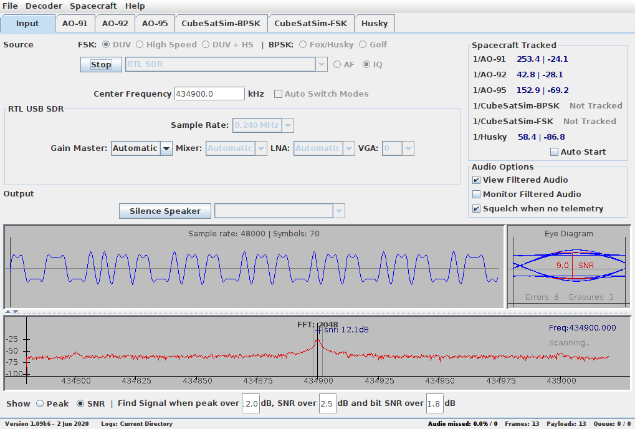The image size is (635, 429).
Task: Open the CubeSatSim-FSK tab
Action: tap(310, 24)
